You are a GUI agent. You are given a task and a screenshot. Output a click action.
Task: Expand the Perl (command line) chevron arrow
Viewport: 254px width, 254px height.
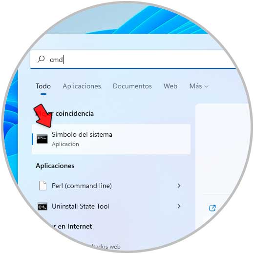(179, 186)
